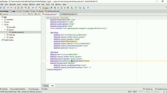The height and width of the screenshot is (93, 167).
Task: Click the Redo arrow in the toolbar
Action: [11, 8]
